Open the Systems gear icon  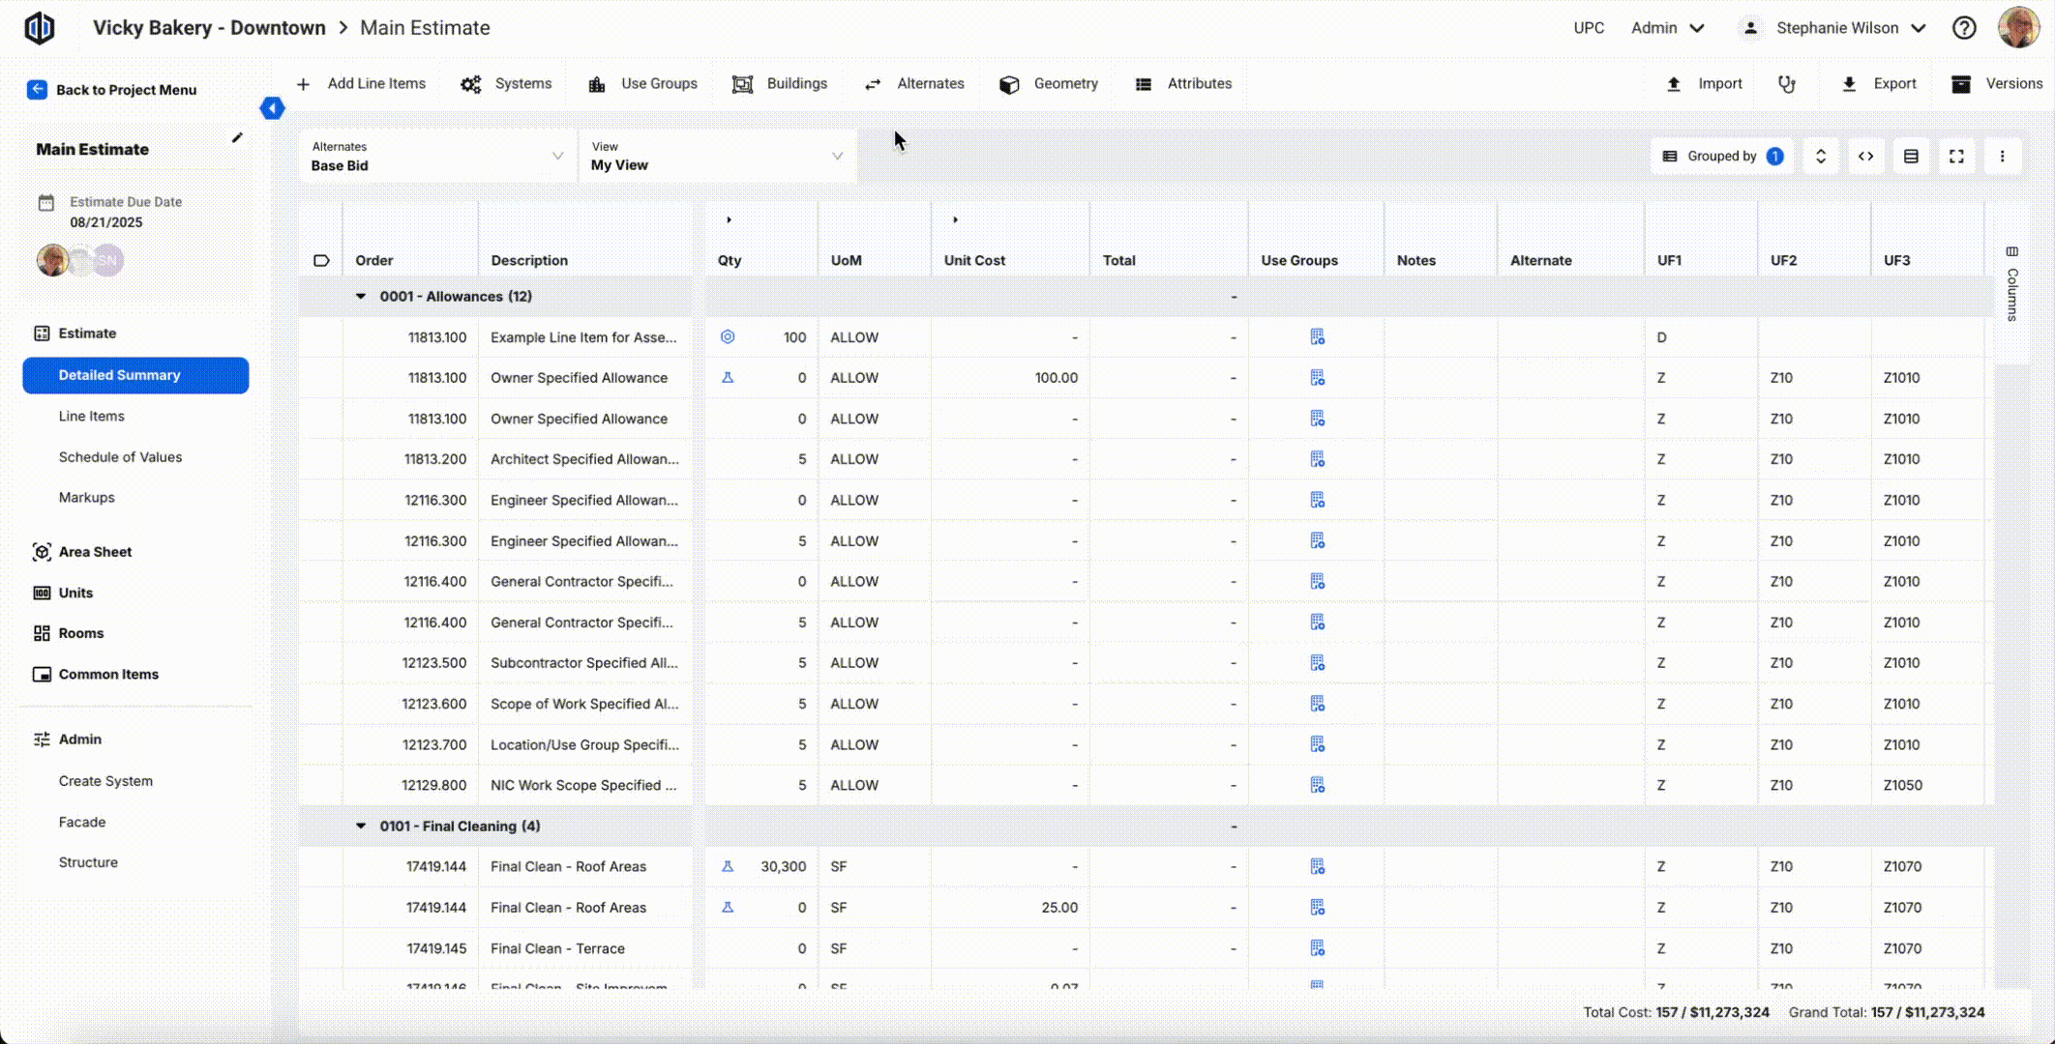(x=471, y=84)
